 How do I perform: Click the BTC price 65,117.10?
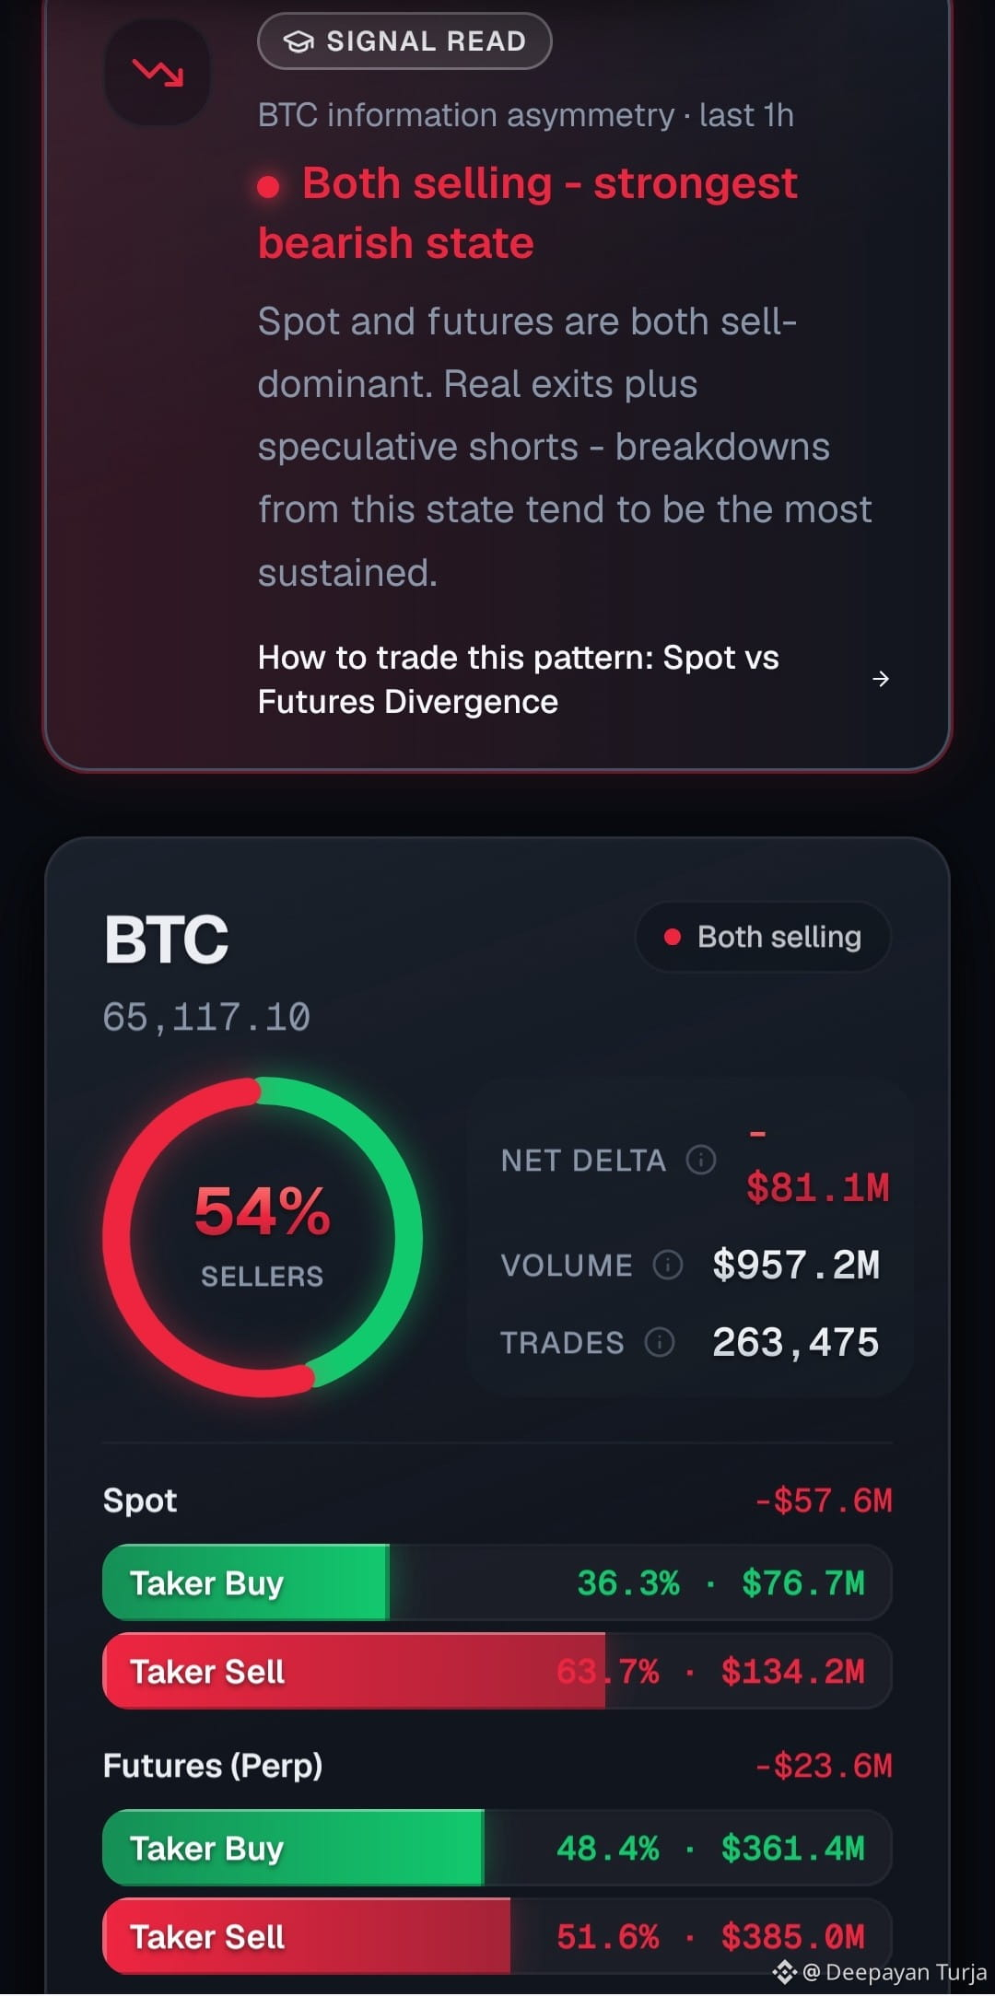(206, 1018)
